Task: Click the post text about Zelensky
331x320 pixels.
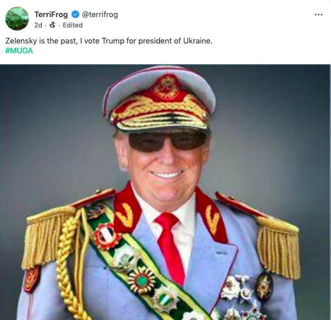Action: (109, 40)
